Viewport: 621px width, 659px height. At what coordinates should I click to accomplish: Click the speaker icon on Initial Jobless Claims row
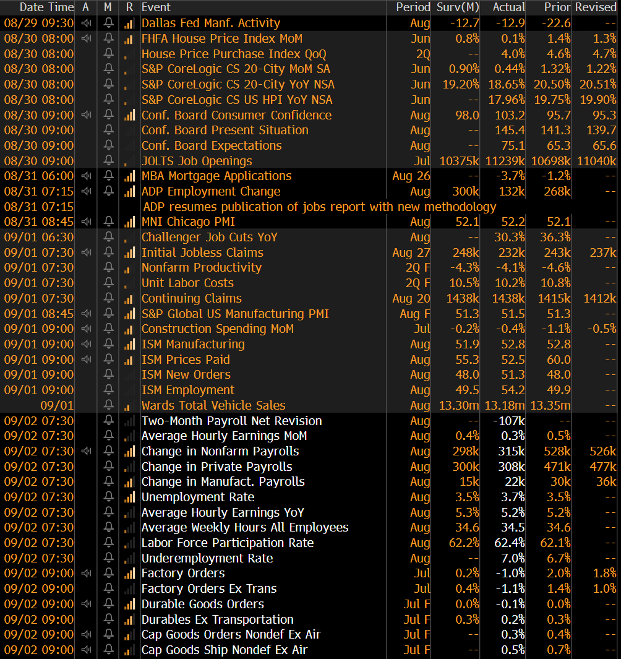coord(86,252)
